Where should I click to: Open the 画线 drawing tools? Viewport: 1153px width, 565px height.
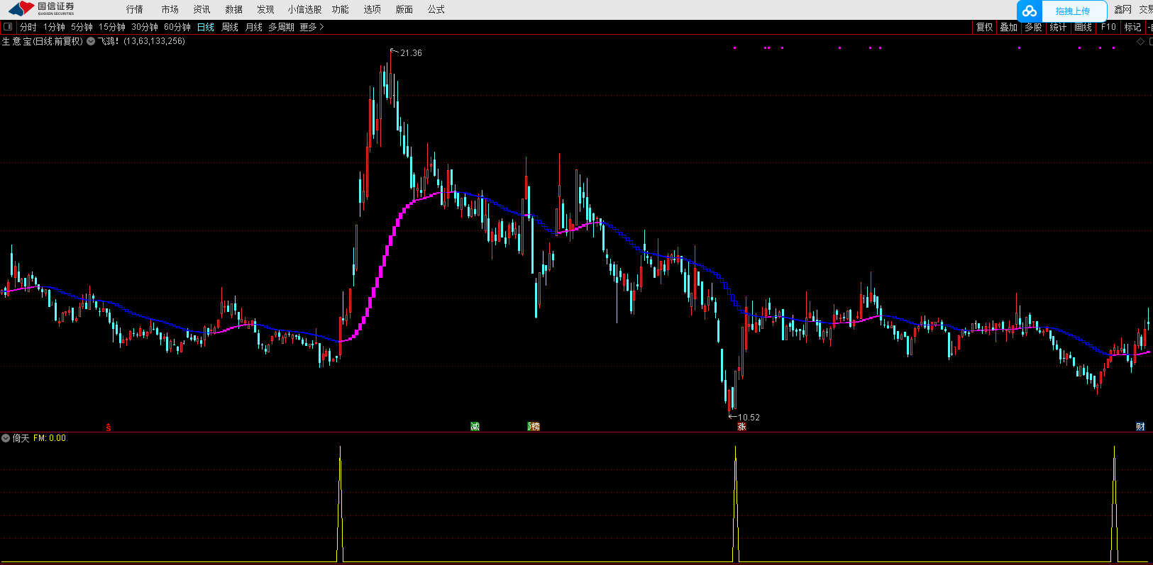click(1083, 27)
